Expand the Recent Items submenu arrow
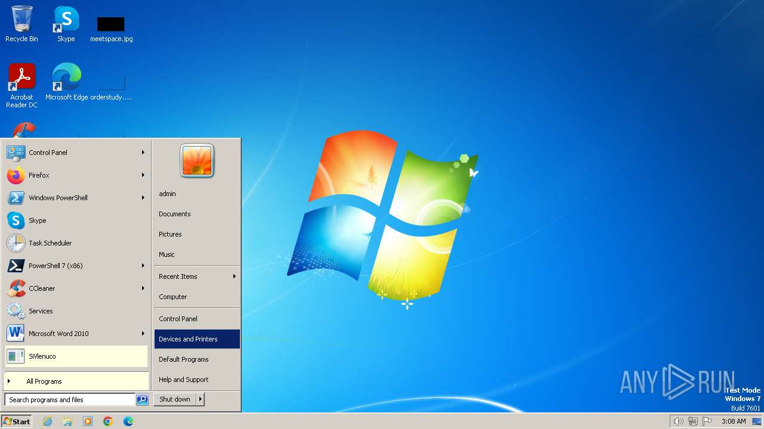This screenshot has height=429, width=764. click(234, 276)
